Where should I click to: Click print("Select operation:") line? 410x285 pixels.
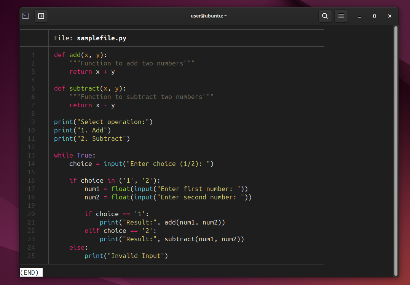click(103, 122)
